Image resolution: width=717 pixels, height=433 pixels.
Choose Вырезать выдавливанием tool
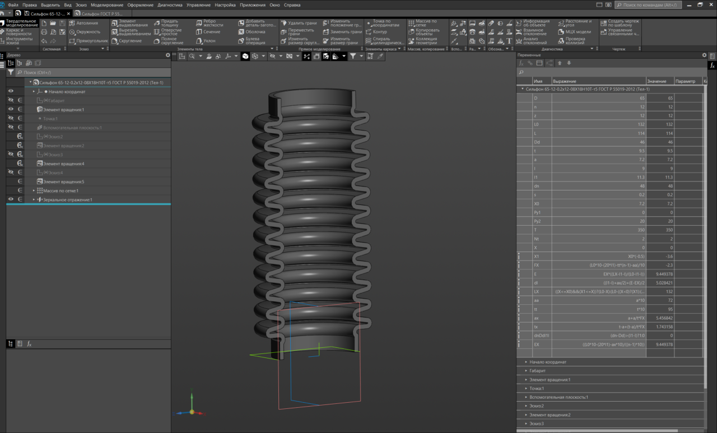point(131,32)
